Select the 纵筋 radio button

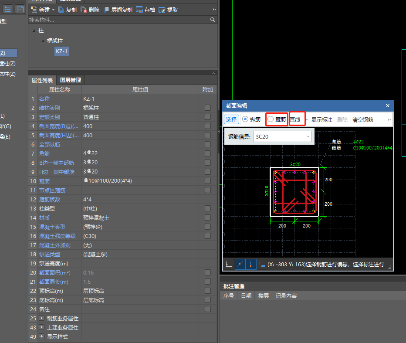tap(245, 119)
